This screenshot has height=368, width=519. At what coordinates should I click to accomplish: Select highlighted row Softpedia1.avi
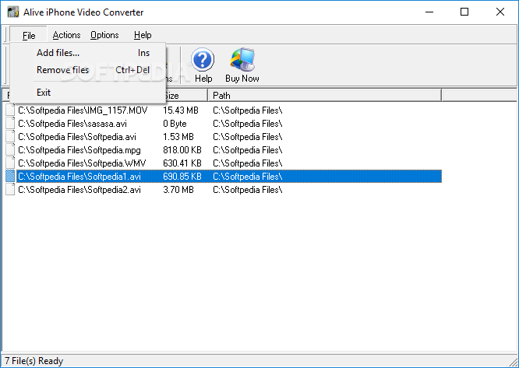[224, 177]
